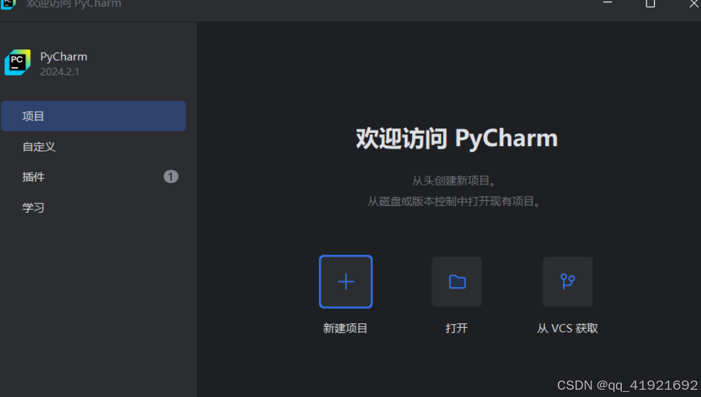
Task: Switch to the 插件 tab
Action: point(93,177)
